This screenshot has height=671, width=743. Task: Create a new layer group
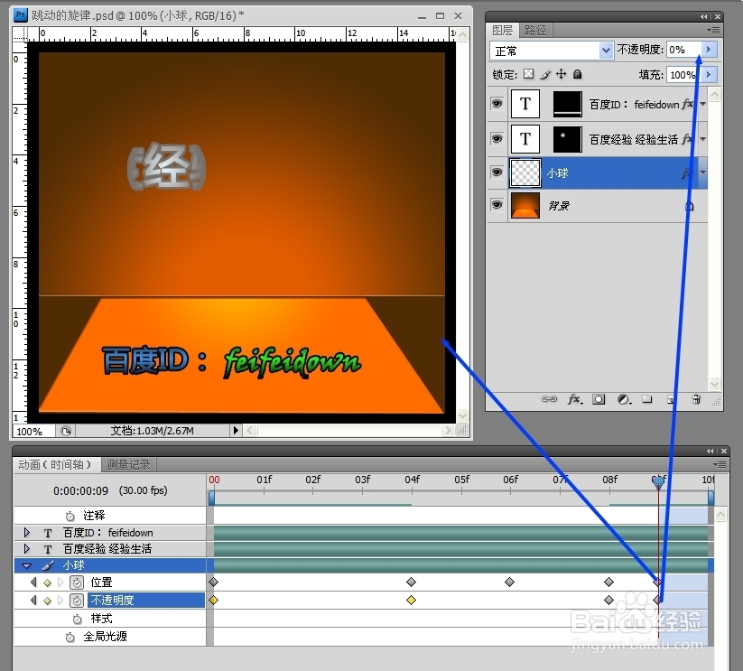point(647,399)
